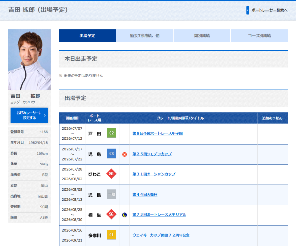Select the 出場予定 tab
Screen dimensions: 296x246
tap(87, 36)
